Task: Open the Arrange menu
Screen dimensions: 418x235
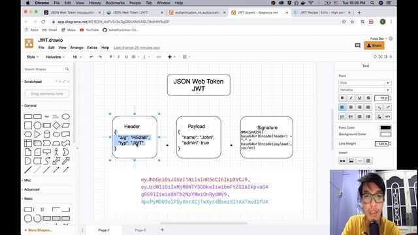Action: [x=77, y=48]
